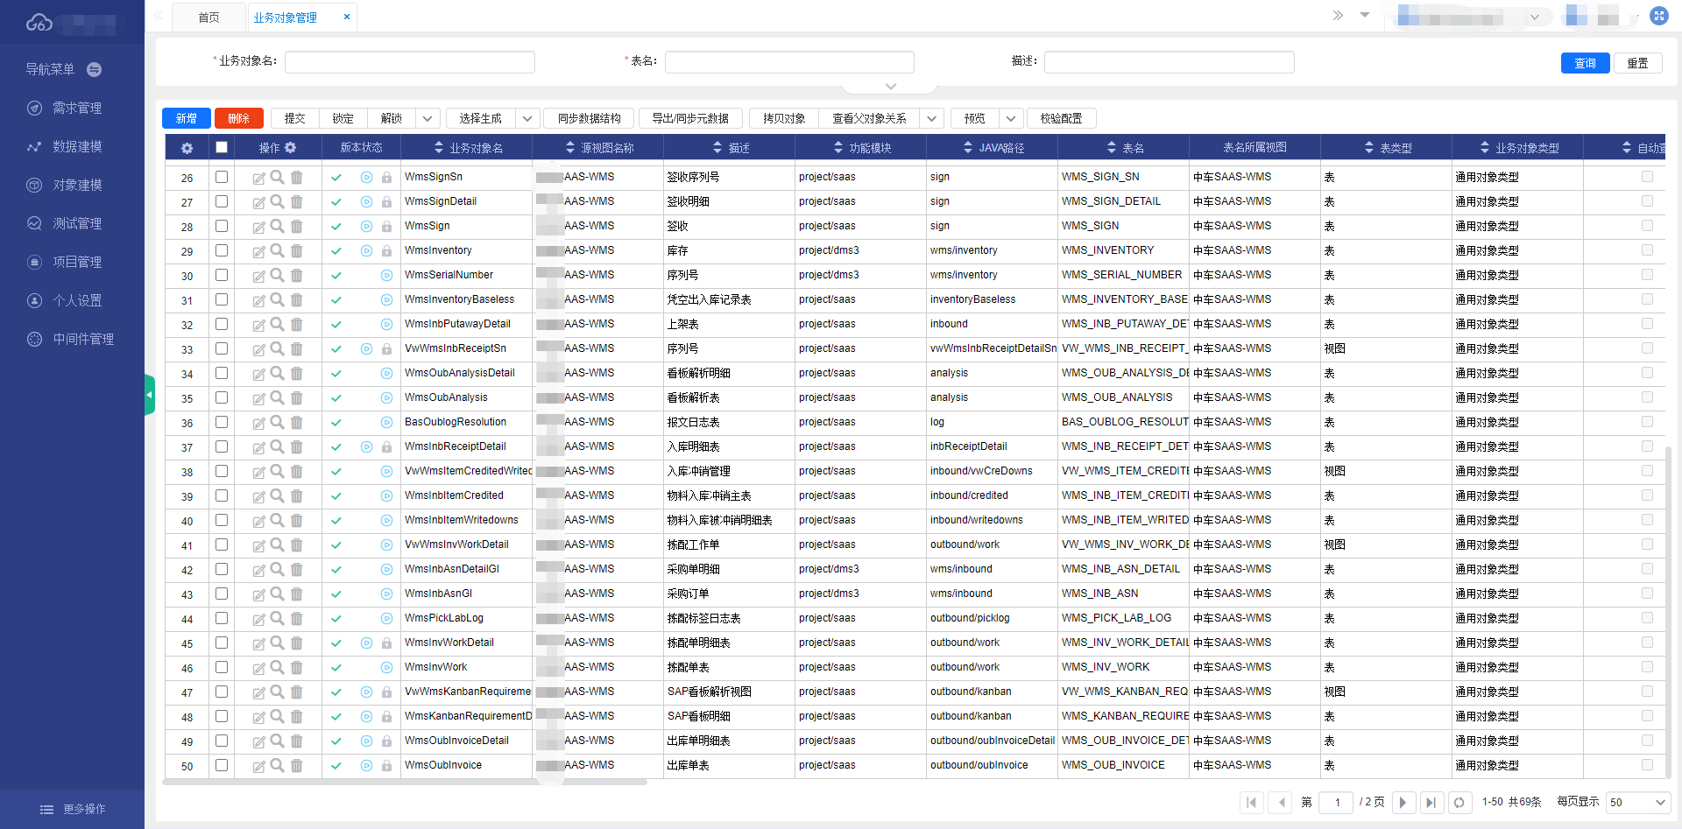Click the edit icon for WmsOubInvoice row
Image resolution: width=1682 pixels, height=829 pixels.
click(258, 766)
